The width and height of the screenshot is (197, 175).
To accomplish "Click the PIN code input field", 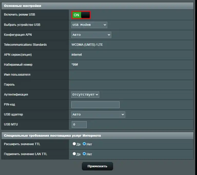I will click(95, 104).
